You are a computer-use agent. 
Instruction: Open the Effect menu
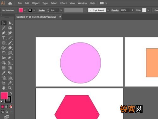64,3
